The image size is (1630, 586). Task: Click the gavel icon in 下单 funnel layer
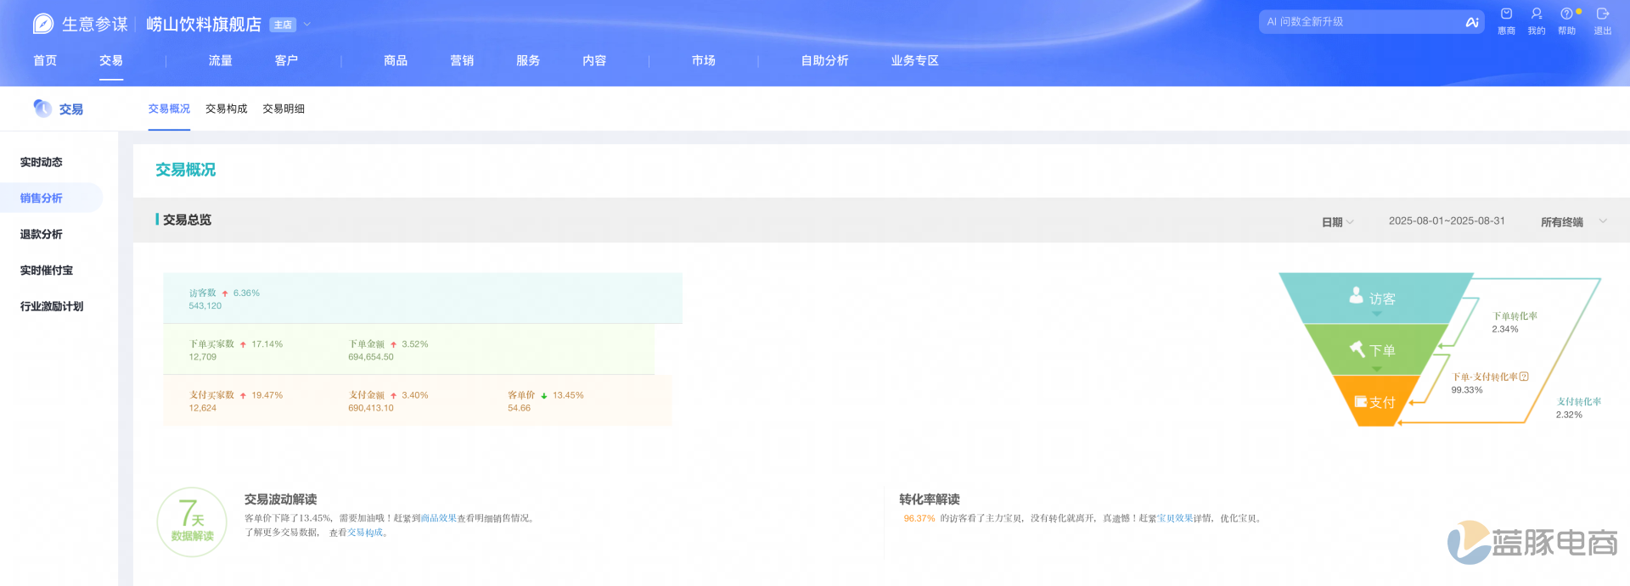[x=1357, y=349]
